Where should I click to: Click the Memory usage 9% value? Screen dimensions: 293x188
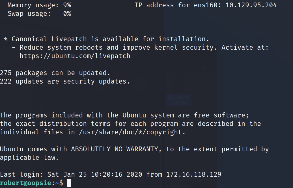point(67,5)
